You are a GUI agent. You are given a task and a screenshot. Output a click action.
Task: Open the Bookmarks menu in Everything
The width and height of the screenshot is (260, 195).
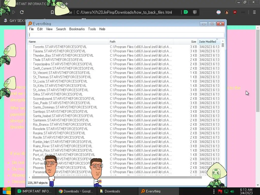[x=77, y=29]
